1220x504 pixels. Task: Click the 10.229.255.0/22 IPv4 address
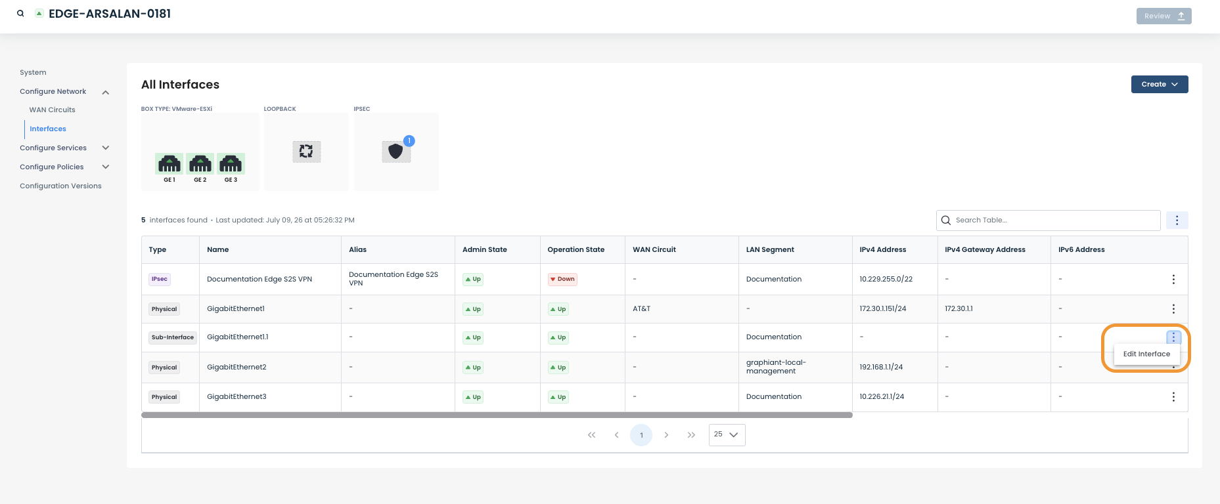tap(886, 280)
